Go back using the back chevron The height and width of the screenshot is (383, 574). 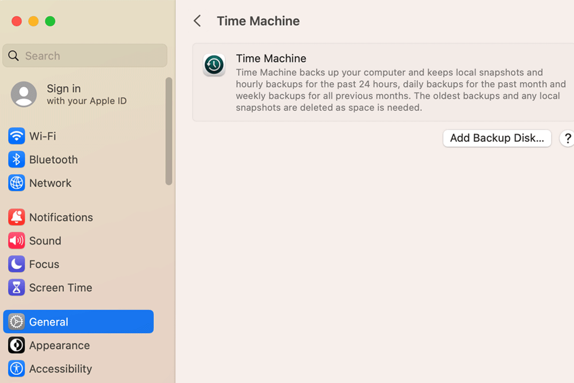point(197,21)
